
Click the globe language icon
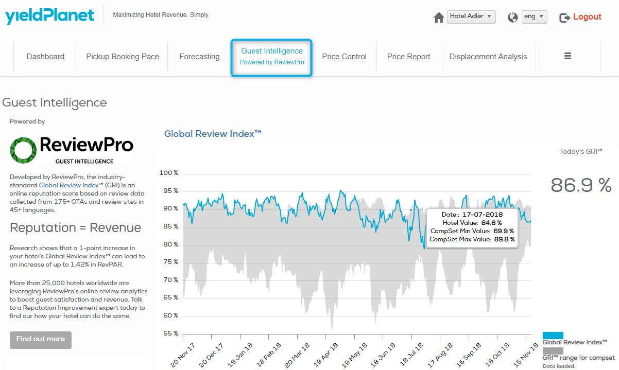click(x=513, y=17)
